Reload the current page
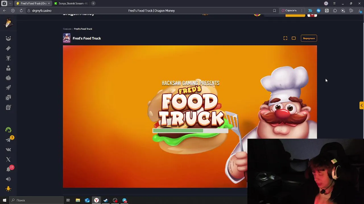The height and width of the screenshot is (204, 364). click(x=21, y=10)
